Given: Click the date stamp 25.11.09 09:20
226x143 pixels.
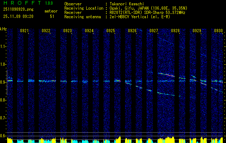Looking at the screenshot, I should [x=18, y=16].
